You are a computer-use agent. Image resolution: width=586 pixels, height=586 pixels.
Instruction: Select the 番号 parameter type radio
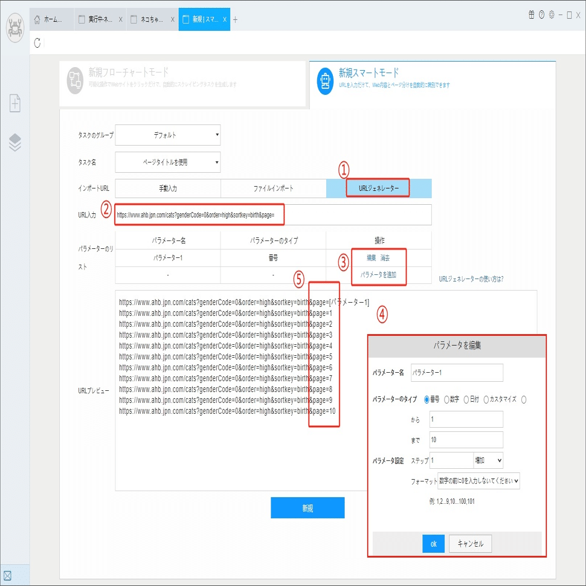[x=427, y=399]
